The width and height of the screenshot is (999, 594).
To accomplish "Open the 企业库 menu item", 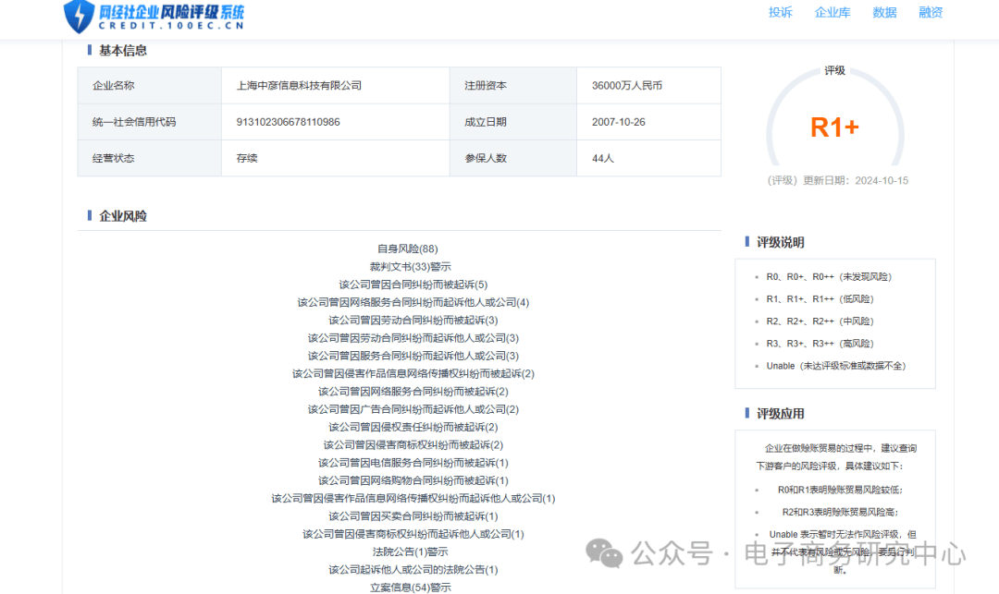I will (832, 12).
